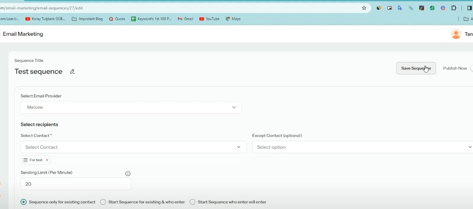Open the YouTube bookmark
Image resolution: width=473 pixels, height=209 pixels.
pos(209,19)
